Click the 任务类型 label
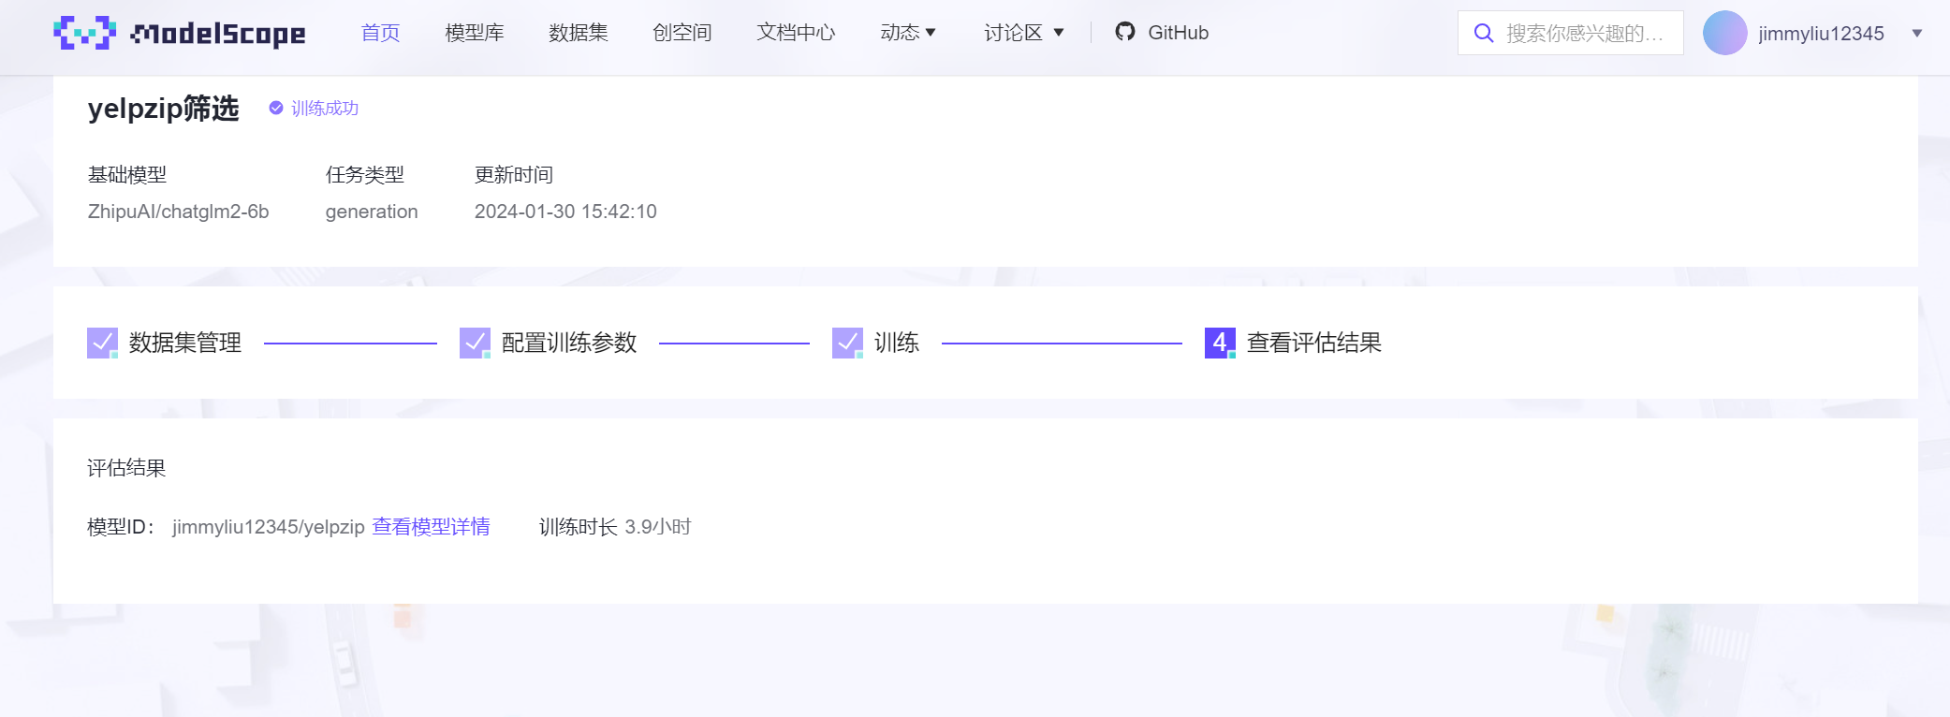Image resolution: width=1950 pixels, height=717 pixels. pos(365,175)
